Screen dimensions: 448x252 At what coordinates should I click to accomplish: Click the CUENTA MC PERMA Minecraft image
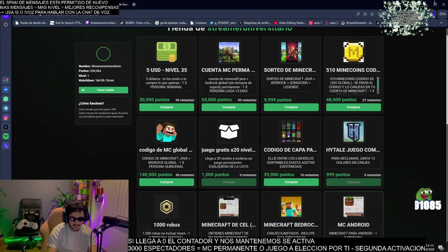click(x=229, y=52)
